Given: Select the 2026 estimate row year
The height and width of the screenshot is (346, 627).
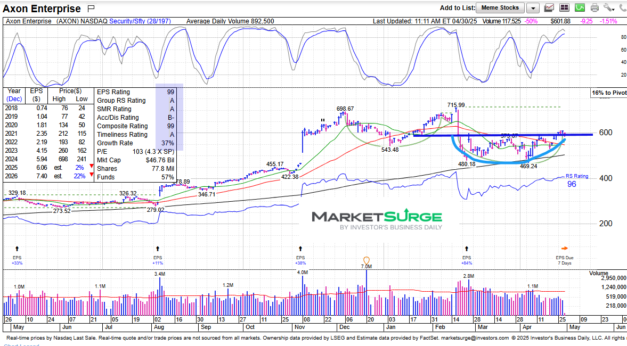Looking at the screenshot, I should pos(11,176).
